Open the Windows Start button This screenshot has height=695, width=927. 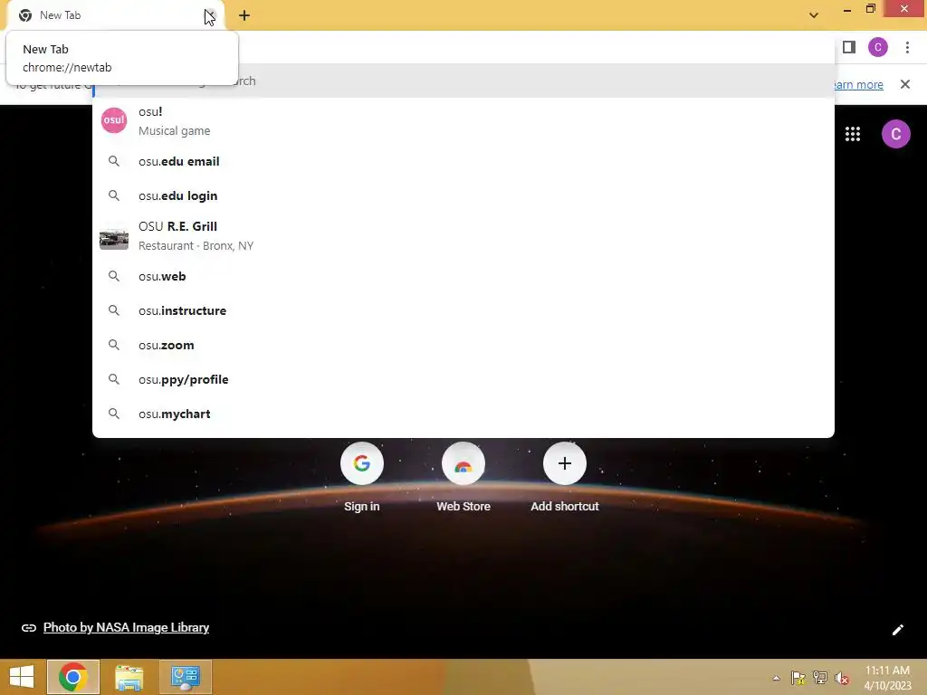(x=22, y=677)
